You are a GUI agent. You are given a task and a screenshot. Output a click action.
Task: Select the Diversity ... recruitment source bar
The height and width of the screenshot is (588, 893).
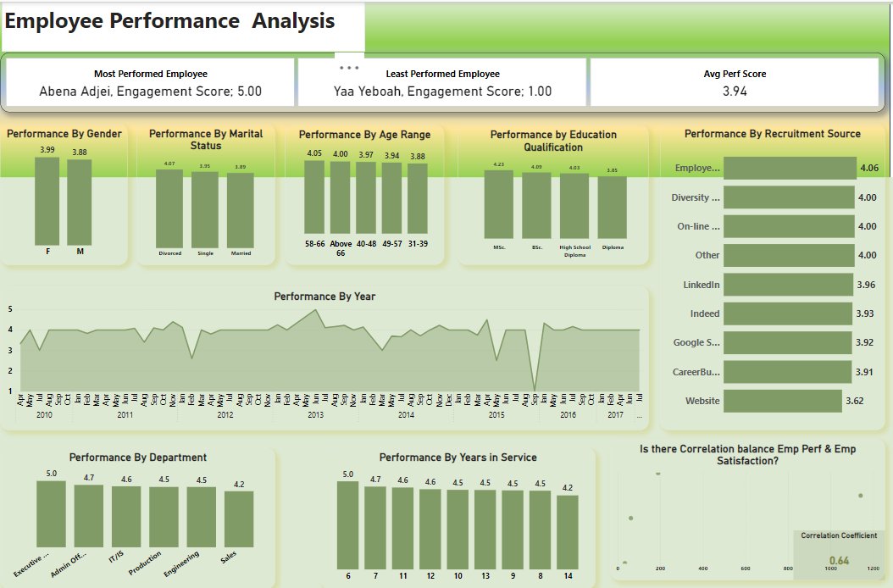(x=790, y=197)
